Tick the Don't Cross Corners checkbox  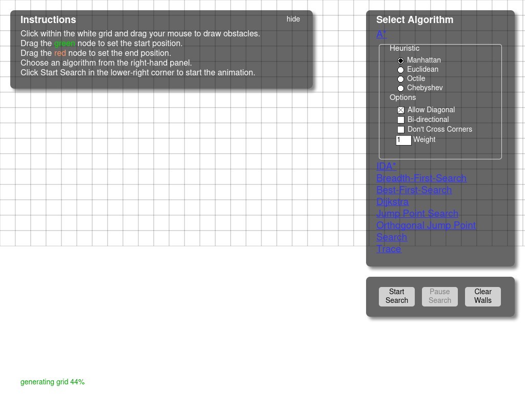[x=401, y=130]
